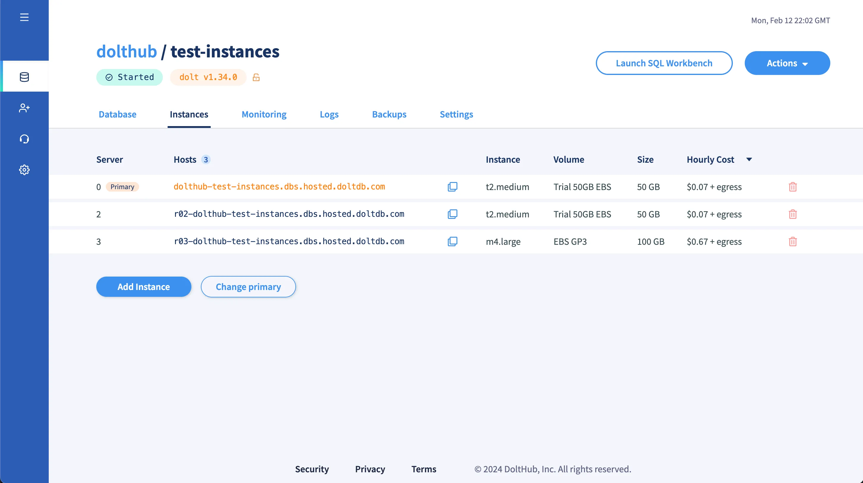Screen dimensions: 863x483
Task: Delete the m4.large instance with the trash icon
Action: point(793,242)
